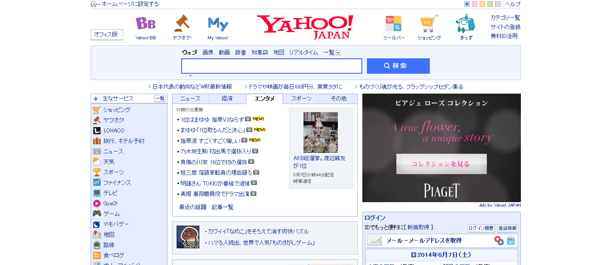Image resolution: width=611 pixels, height=265 pixels.
Task: Collapse the 主なサービス arrow toggle
Action: 96,99
